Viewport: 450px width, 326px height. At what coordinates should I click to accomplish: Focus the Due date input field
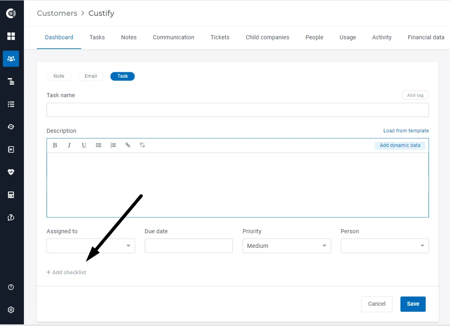pyautogui.click(x=189, y=246)
